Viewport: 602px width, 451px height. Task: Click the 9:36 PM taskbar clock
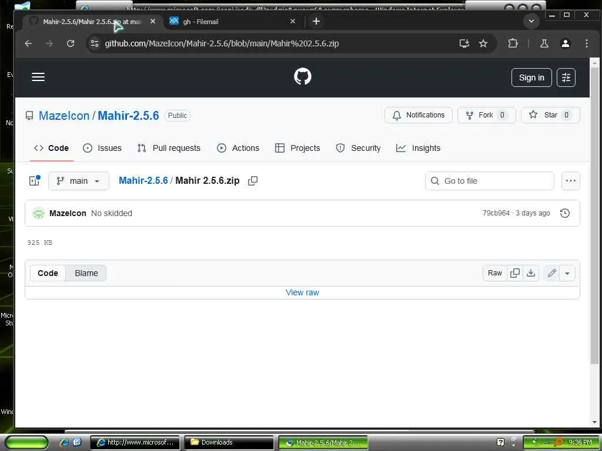coord(580,443)
